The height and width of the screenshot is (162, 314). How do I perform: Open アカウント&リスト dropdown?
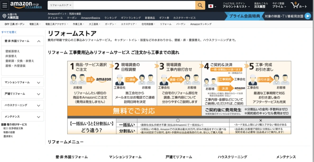click(x=236, y=7)
